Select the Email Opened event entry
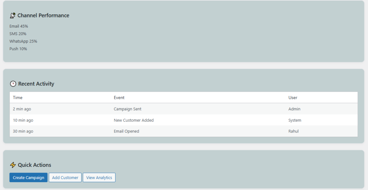This screenshot has height=190, width=368. pos(126,131)
